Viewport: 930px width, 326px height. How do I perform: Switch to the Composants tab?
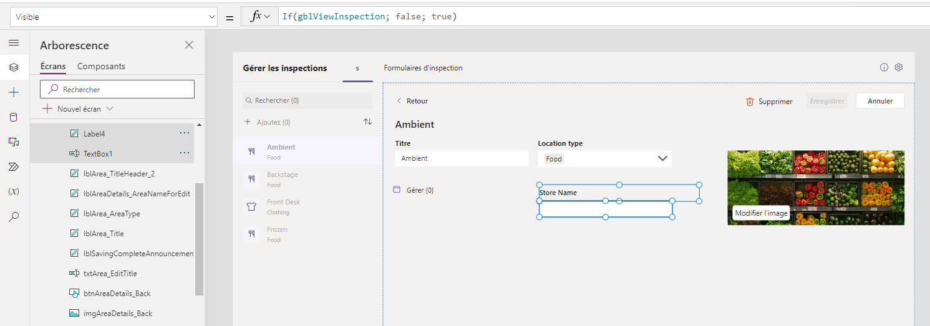coord(101,66)
